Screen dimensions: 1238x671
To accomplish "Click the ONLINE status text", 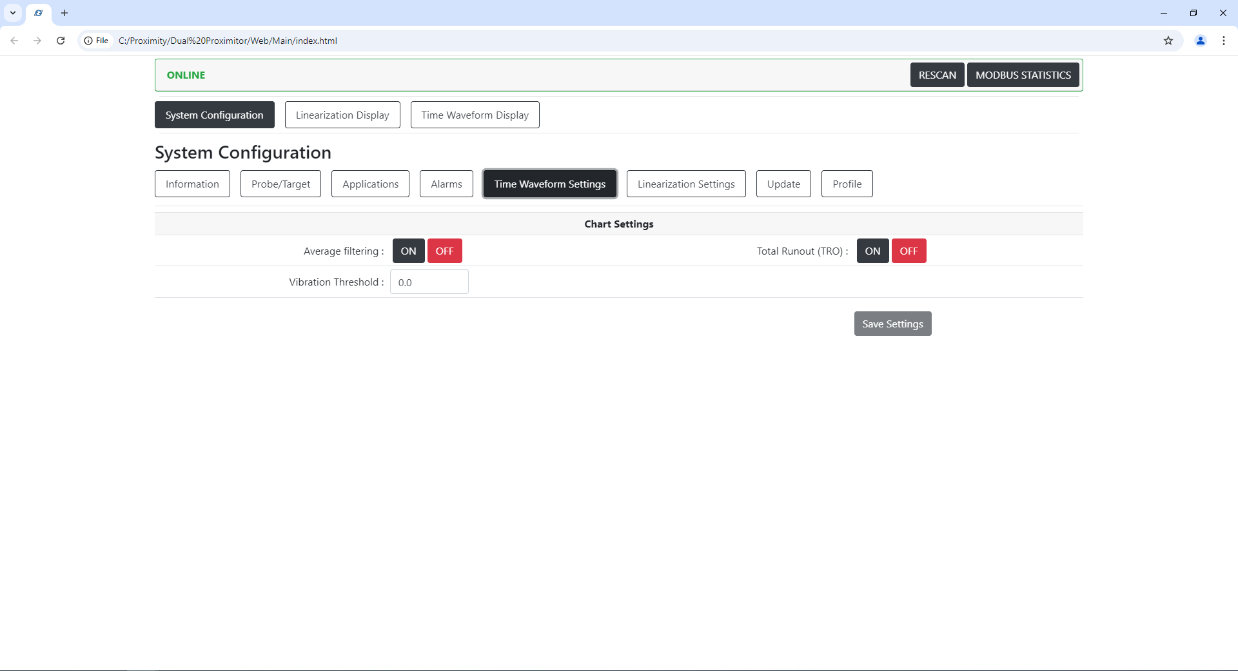I will tap(186, 75).
